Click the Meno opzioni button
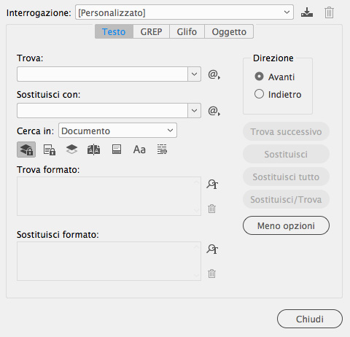This screenshot has width=350, height=337. [x=286, y=225]
